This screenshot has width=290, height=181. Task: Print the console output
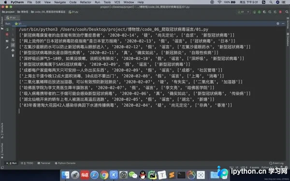click(13, 50)
